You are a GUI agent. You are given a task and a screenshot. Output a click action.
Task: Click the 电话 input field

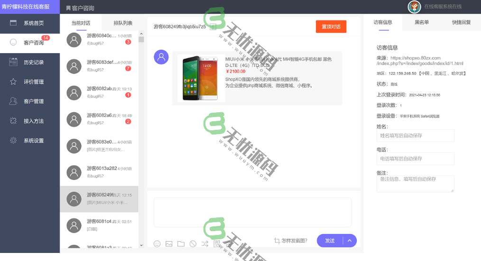tap(415, 159)
